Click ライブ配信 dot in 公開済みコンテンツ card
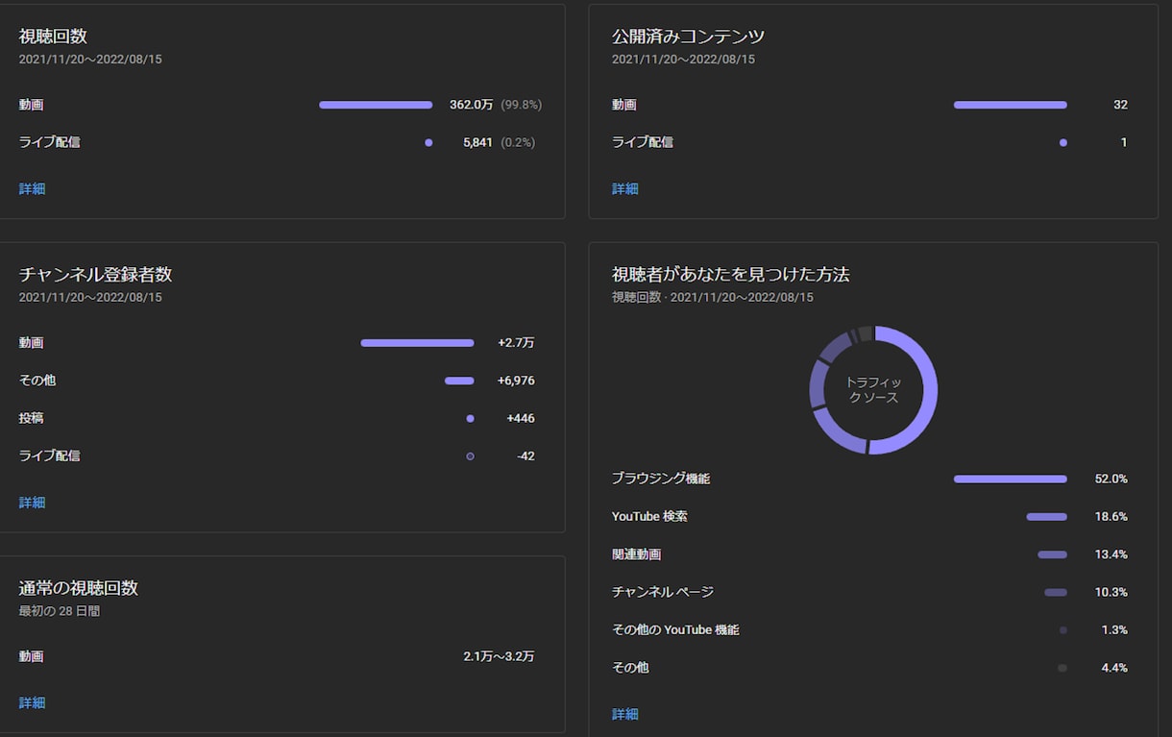The image size is (1172, 737). [1062, 142]
